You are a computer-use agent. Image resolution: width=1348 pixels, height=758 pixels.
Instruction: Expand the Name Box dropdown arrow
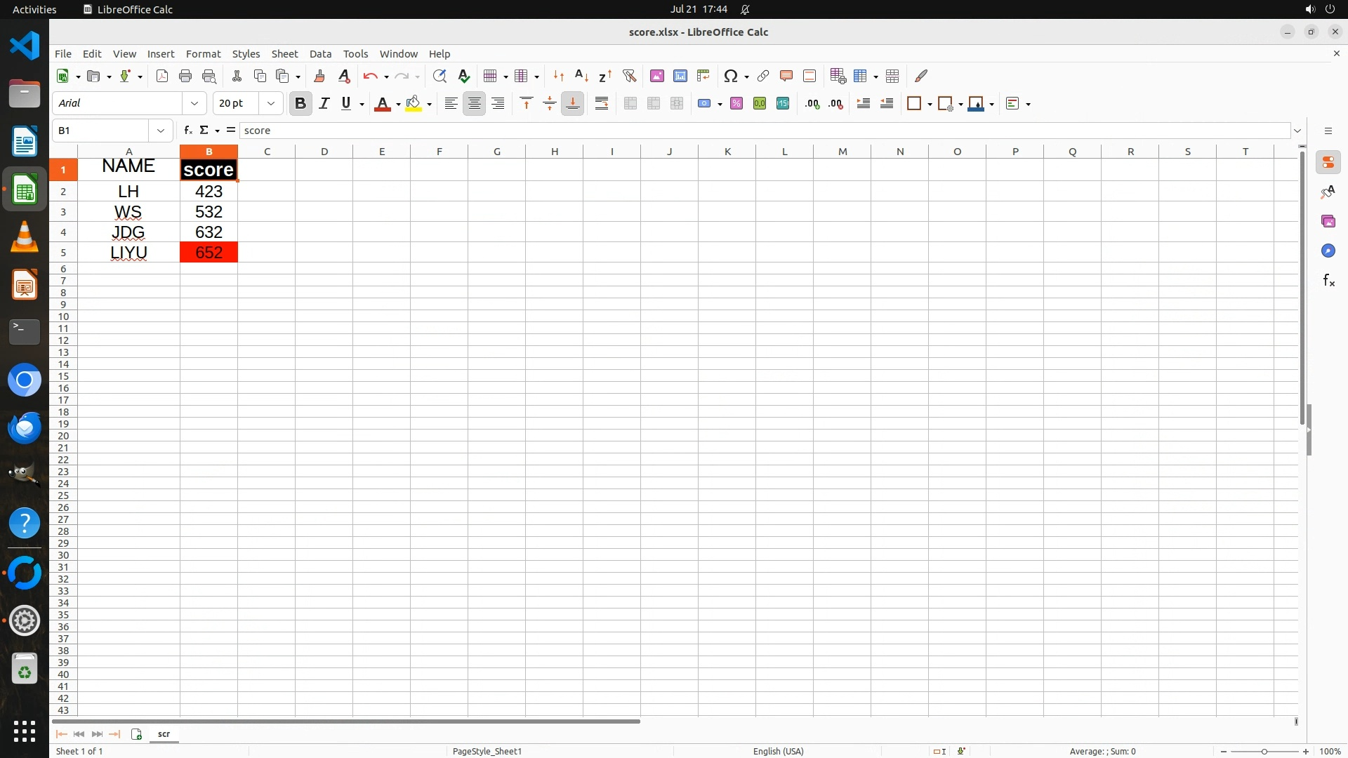161,130
